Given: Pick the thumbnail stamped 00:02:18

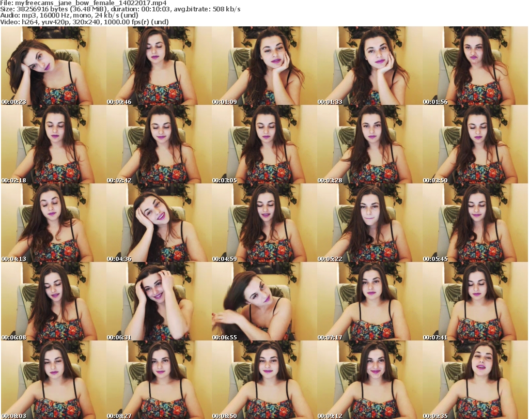Looking at the screenshot, I should tap(53, 144).
